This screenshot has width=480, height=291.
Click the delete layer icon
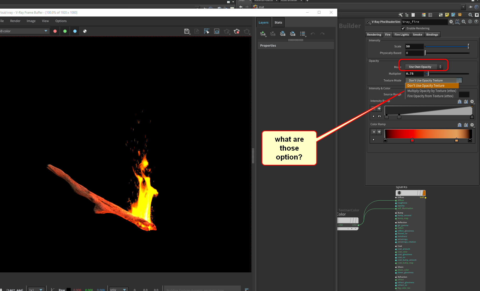tap(273, 34)
